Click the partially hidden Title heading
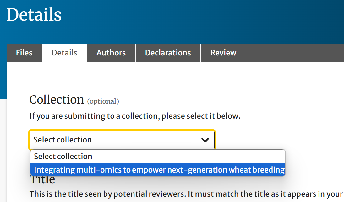The image size is (344, 202). pyautogui.click(x=42, y=180)
